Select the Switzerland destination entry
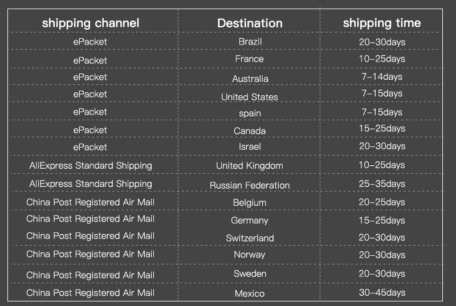Screen dimensions: 456x306 pyautogui.click(x=250, y=238)
